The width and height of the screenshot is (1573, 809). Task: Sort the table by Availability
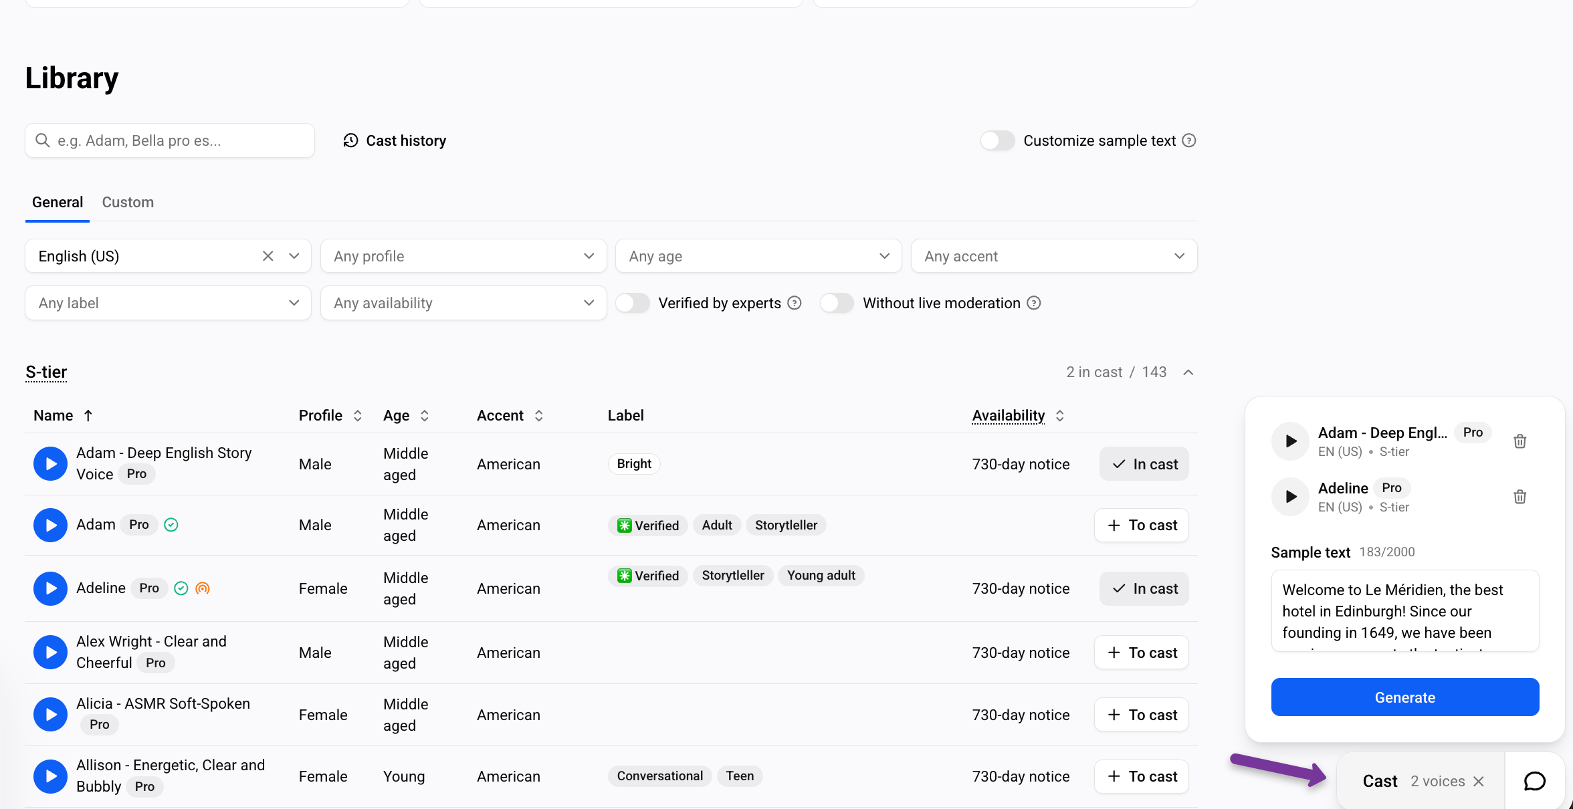(1060, 415)
